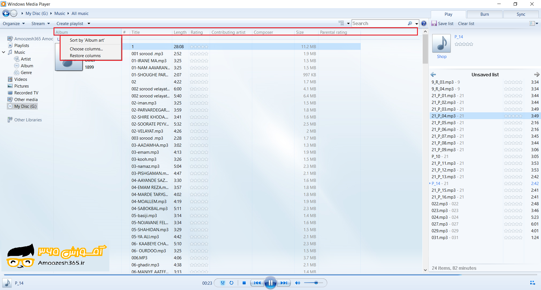Click the seek progress bar
This screenshot has width=541, height=290.
(270, 275)
